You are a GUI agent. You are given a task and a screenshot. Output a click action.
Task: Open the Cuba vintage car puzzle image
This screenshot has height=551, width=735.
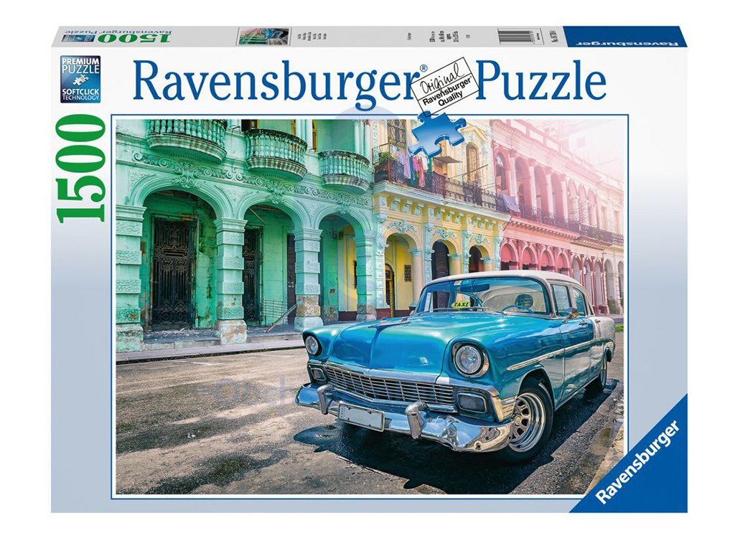(370, 306)
